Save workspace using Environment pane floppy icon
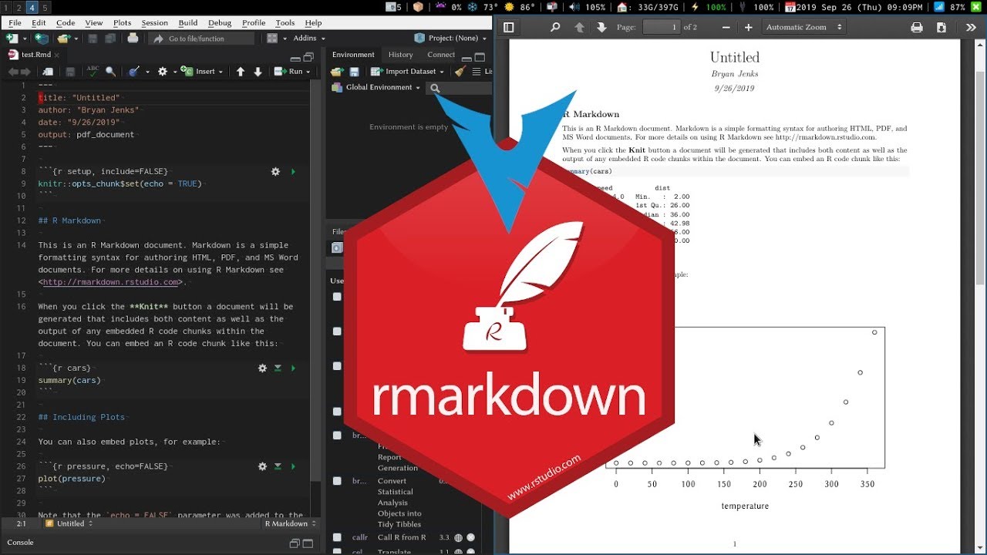Image resolution: width=987 pixels, height=555 pixels. [x=354, y=71]
